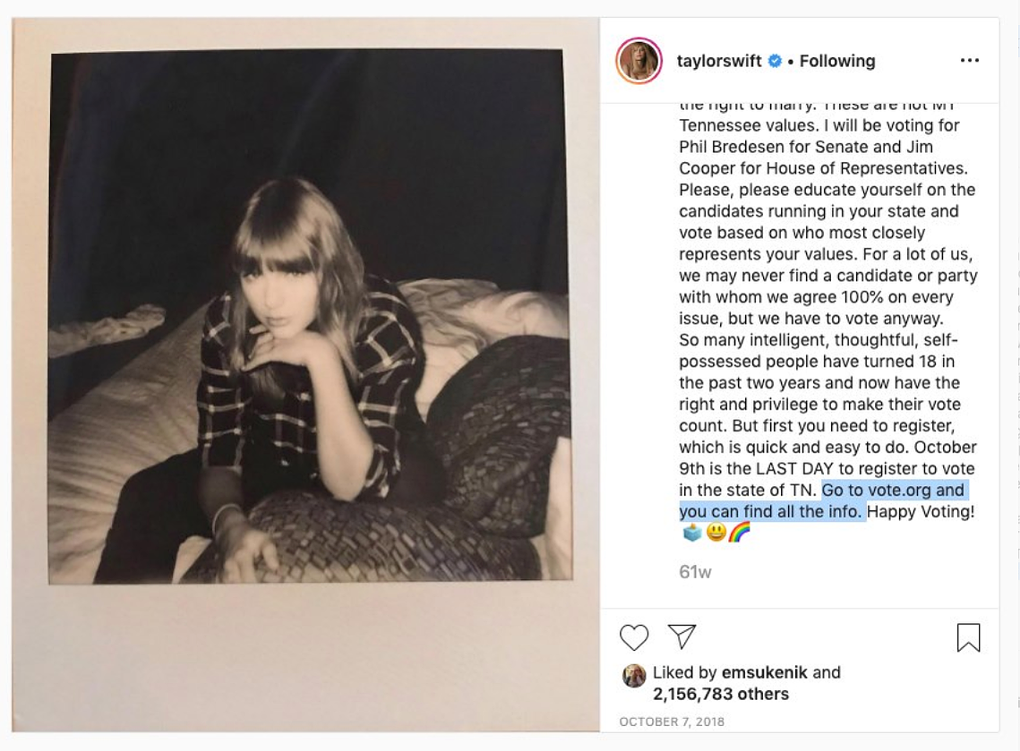Open the three-dot more options menu
This screenshot has width=1020, height=751.
click(969, 61)
